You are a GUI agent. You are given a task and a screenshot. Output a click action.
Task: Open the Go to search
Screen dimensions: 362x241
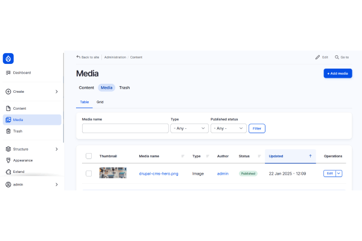(x=341, y=57)
